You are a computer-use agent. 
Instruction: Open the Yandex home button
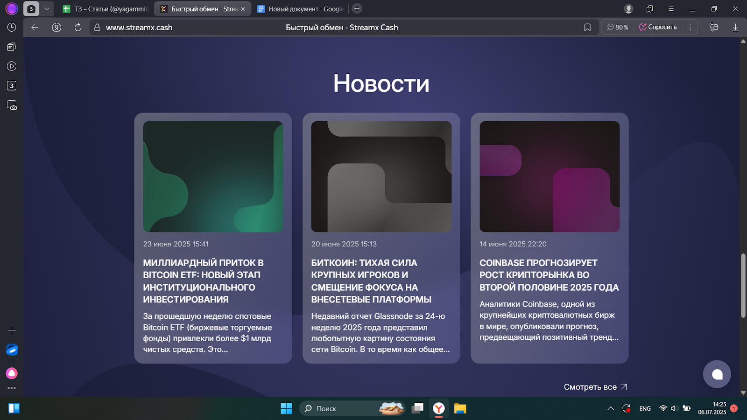click(56, 28)
